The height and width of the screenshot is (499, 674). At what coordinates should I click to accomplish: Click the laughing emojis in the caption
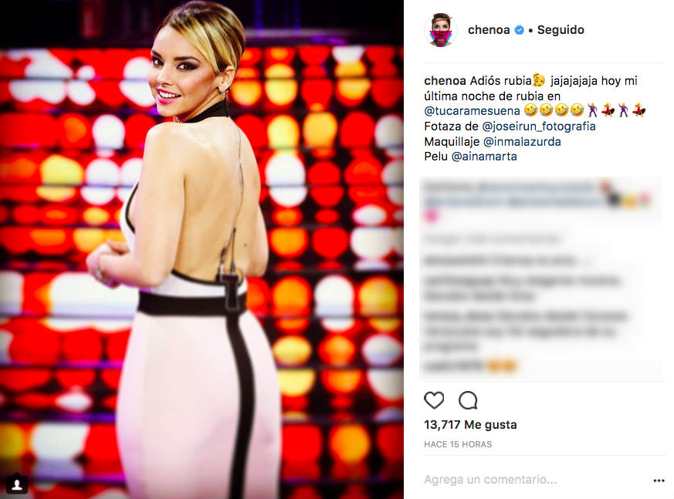click(554, 111)
